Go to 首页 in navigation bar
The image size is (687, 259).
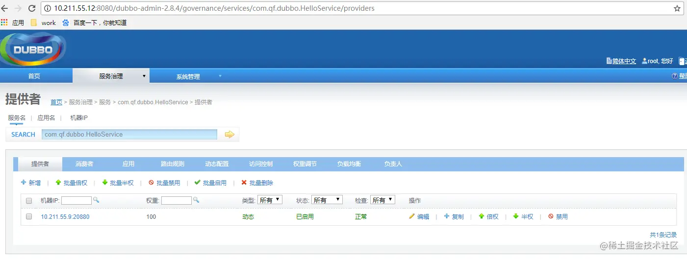(x=34, y=76)
